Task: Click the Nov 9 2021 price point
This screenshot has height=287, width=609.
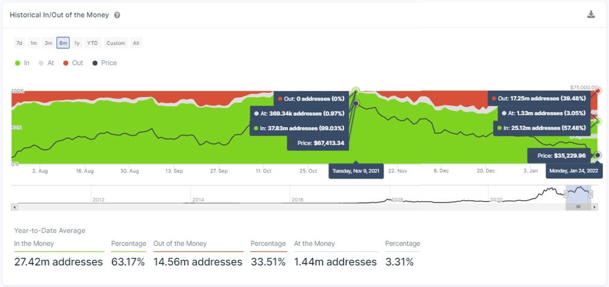Action: coord(356,103)
